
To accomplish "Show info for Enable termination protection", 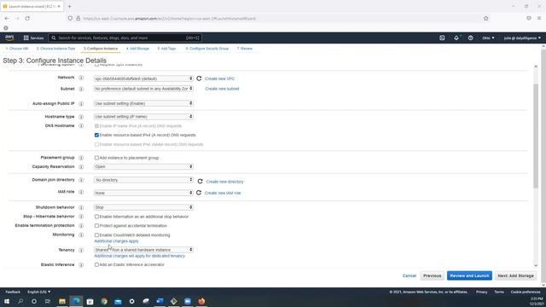I will tap(81, 226).
